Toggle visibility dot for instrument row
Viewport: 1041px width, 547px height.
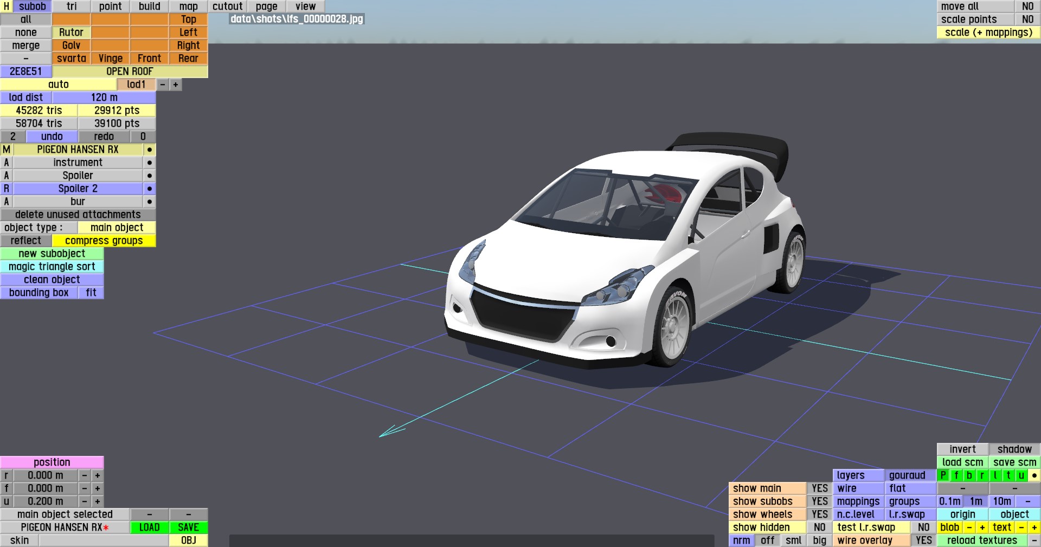click(150, 163)
